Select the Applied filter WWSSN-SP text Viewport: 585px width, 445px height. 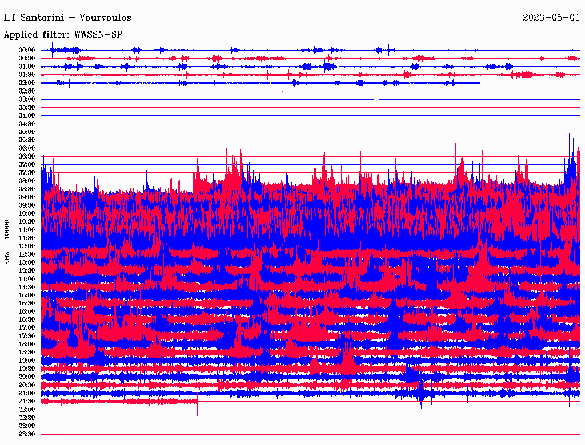coord(63,34)
